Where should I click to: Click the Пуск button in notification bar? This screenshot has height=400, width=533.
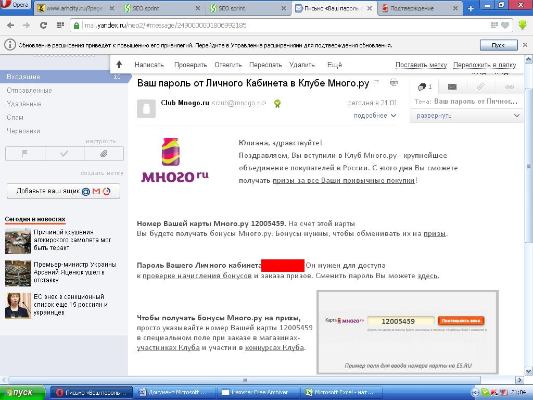coord(498,45)
